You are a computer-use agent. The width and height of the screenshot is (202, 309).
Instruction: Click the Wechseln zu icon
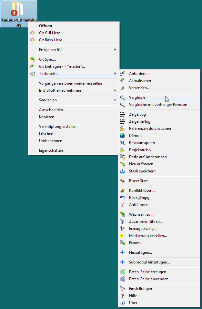(122, 214)
